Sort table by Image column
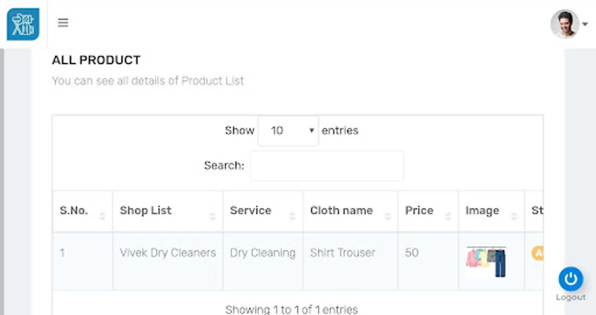Viewport: 596px width, 315px height. click(491, 211)
